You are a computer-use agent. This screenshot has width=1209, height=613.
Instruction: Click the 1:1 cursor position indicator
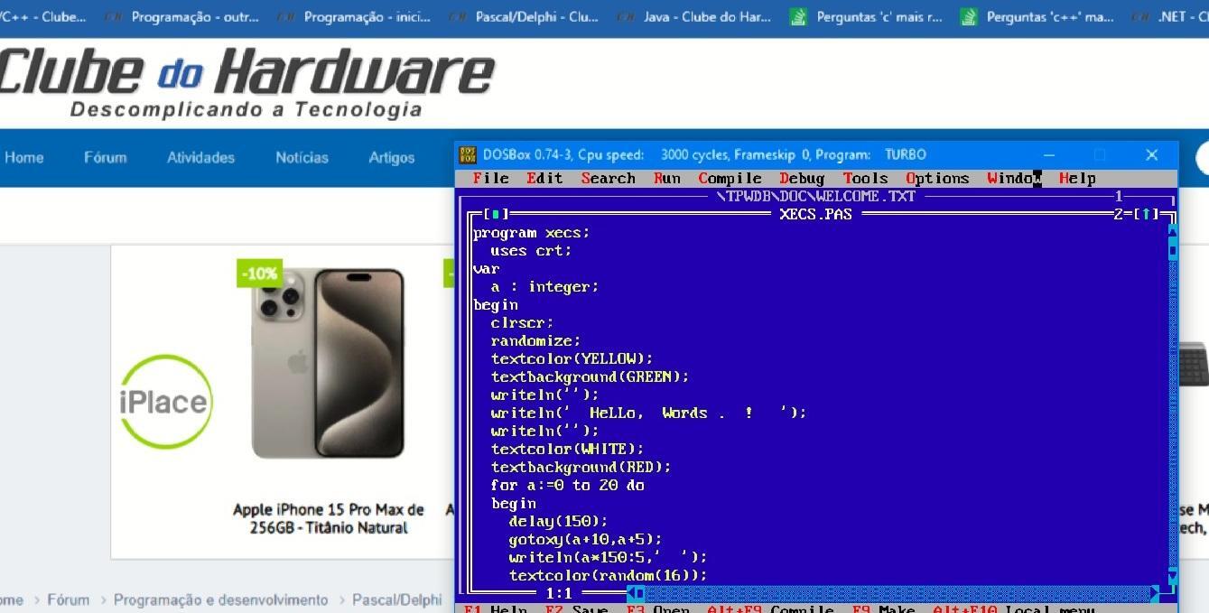[x=559, y=593]
